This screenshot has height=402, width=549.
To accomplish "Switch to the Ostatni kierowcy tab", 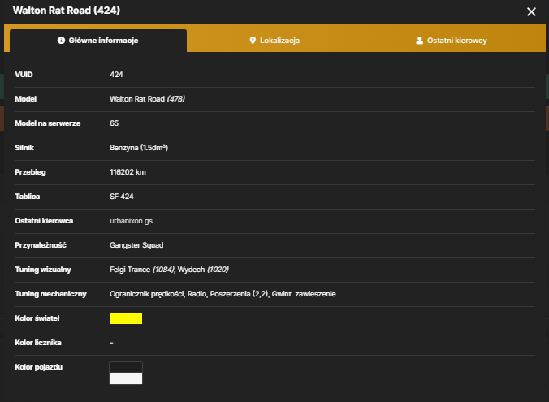I will pyautogui.click(x=452, y=41).
